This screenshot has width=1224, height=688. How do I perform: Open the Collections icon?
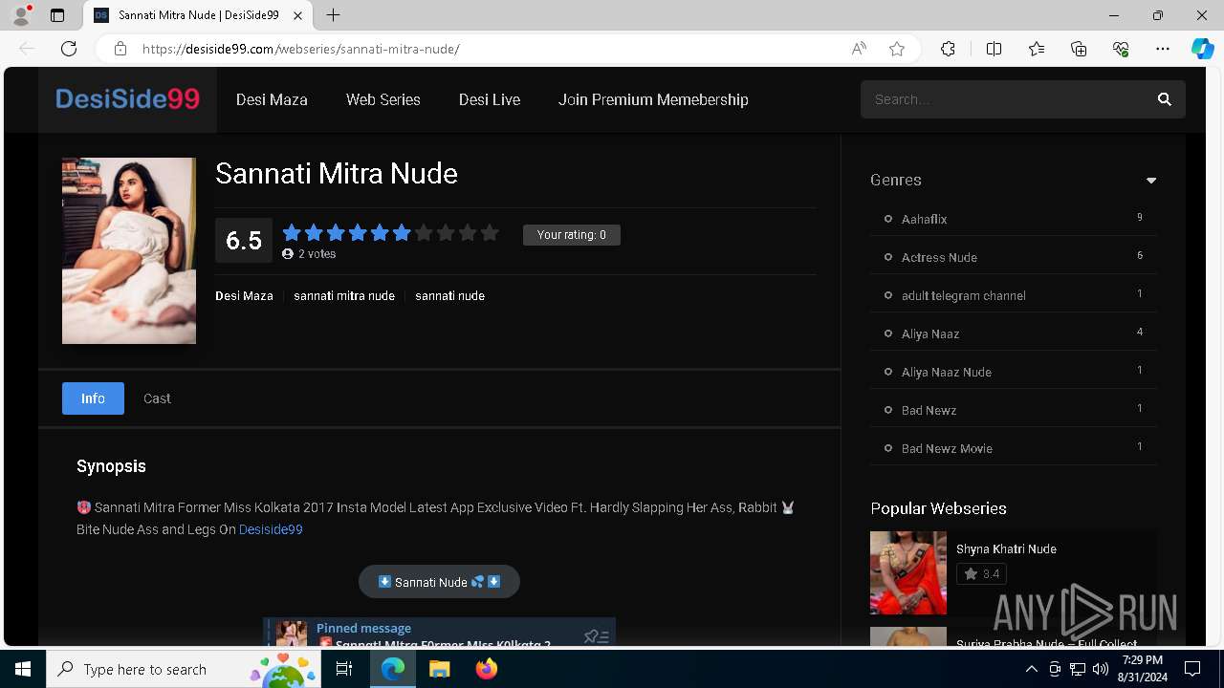click(x=1079, y=49)
